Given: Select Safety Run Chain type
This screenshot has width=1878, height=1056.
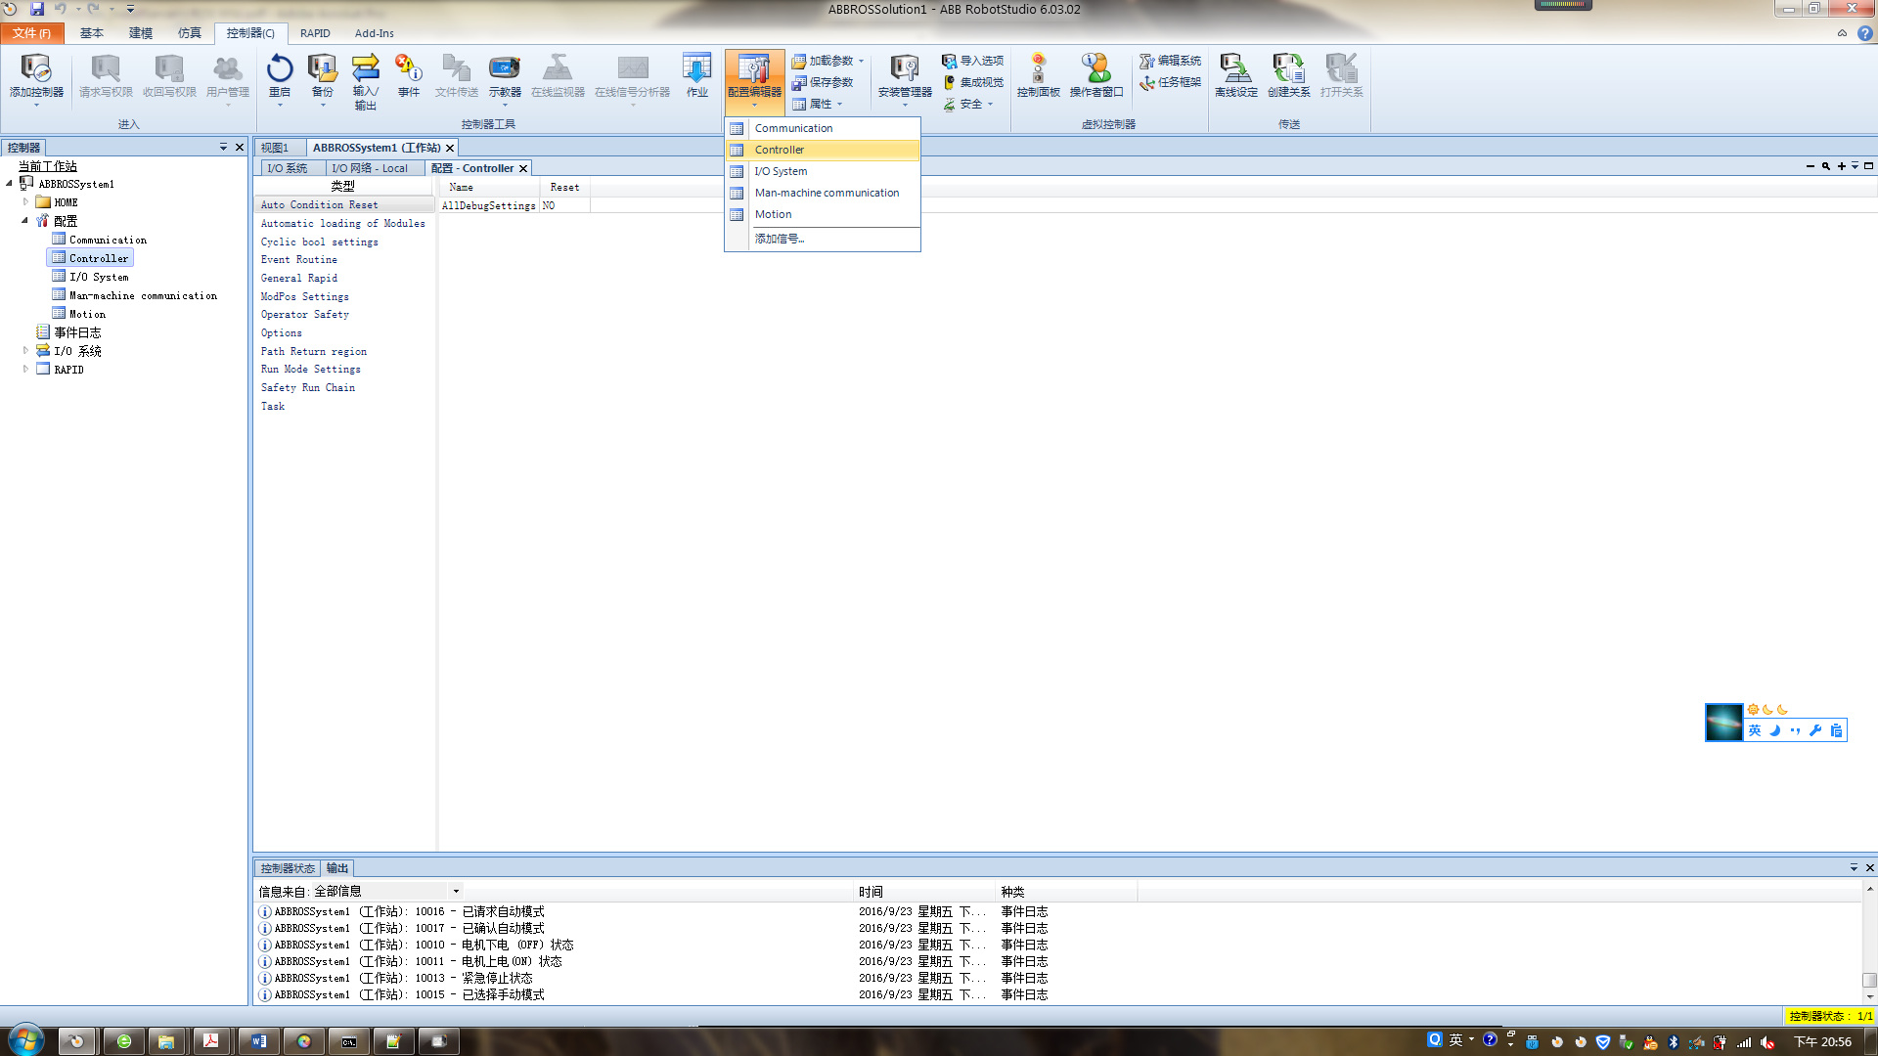Looking at the screenshot, I should 308,388.
